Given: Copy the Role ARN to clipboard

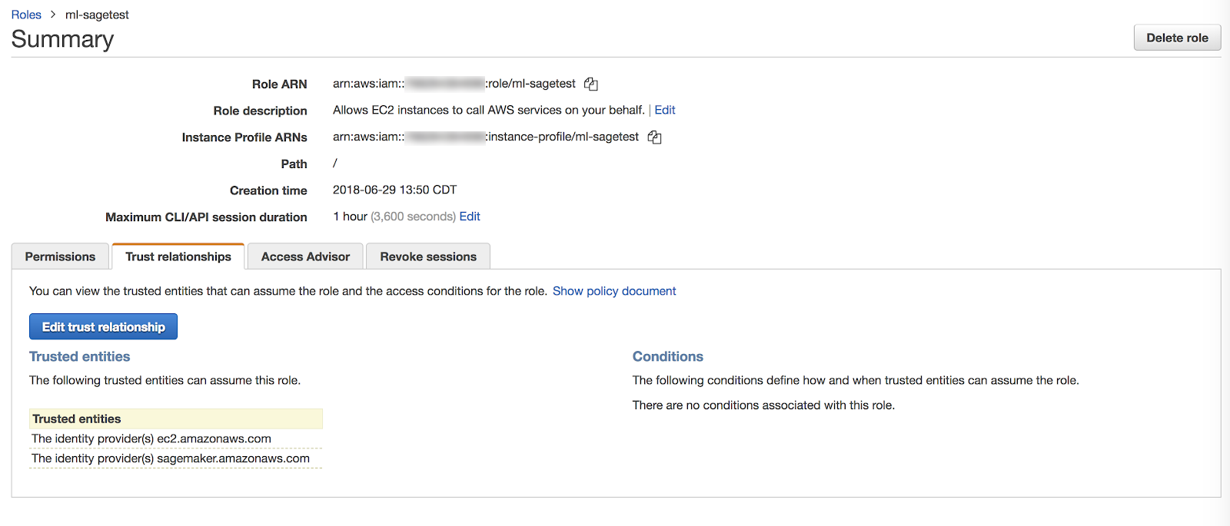Looking at the screenshot, I should coord(590,84).
